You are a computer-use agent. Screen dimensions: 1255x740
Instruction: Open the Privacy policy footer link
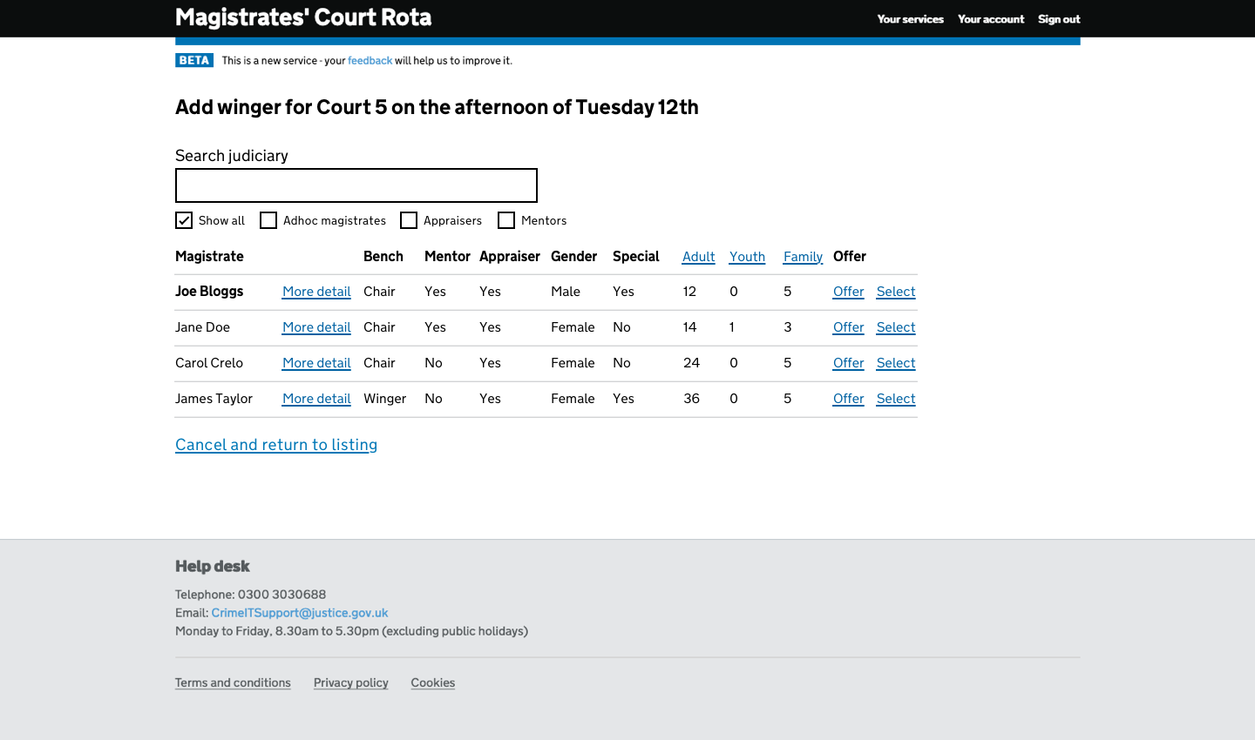click(350, 683)
